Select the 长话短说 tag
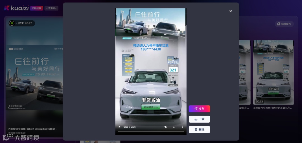The height and width of the screenshot is (143, 302). (37, 8)
